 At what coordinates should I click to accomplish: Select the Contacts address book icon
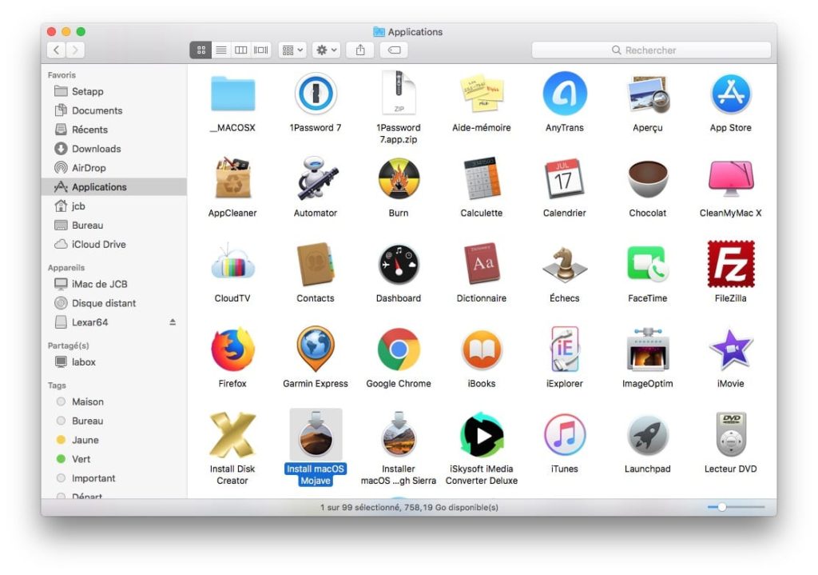point(316,264)
